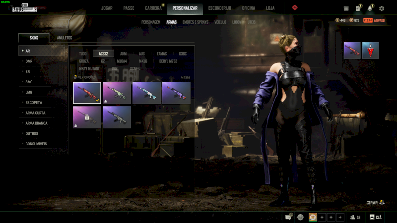Screen dimensions: 397x223
Task: Add teammate in second plus slot
Action: pos(331,217)
